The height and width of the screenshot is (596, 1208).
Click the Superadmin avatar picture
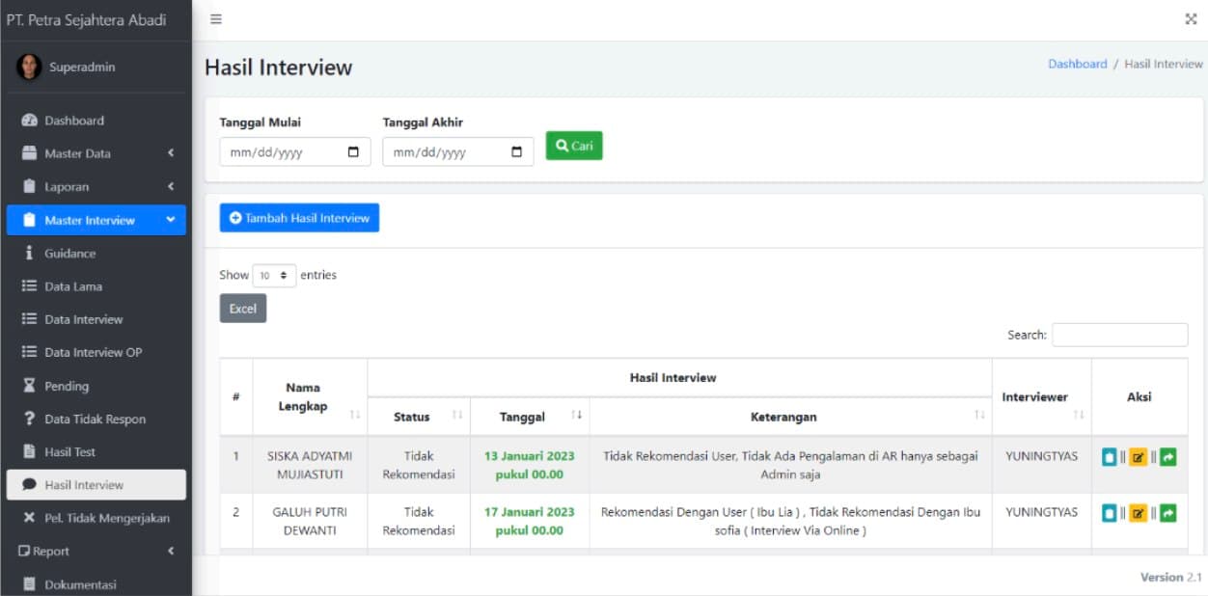[30, 67]
